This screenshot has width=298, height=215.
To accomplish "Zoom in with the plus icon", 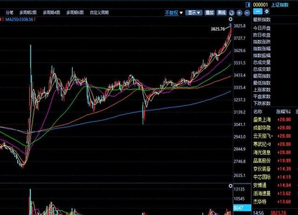I will point(239,12).
